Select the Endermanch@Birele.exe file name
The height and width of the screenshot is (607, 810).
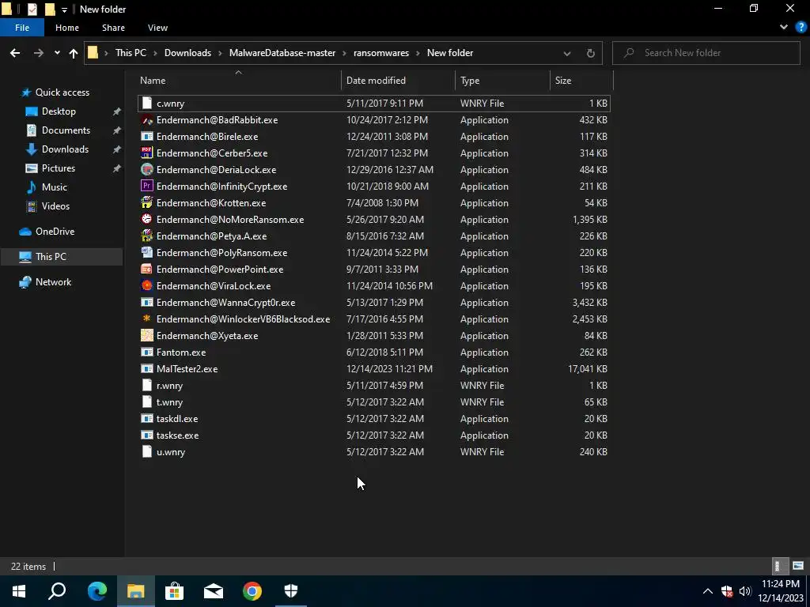pyautogui.click(x=207, y=136)
